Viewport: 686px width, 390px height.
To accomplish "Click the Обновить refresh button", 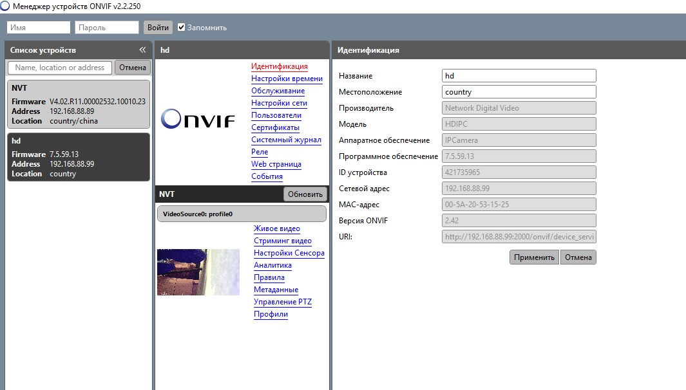I will (305, 194).
